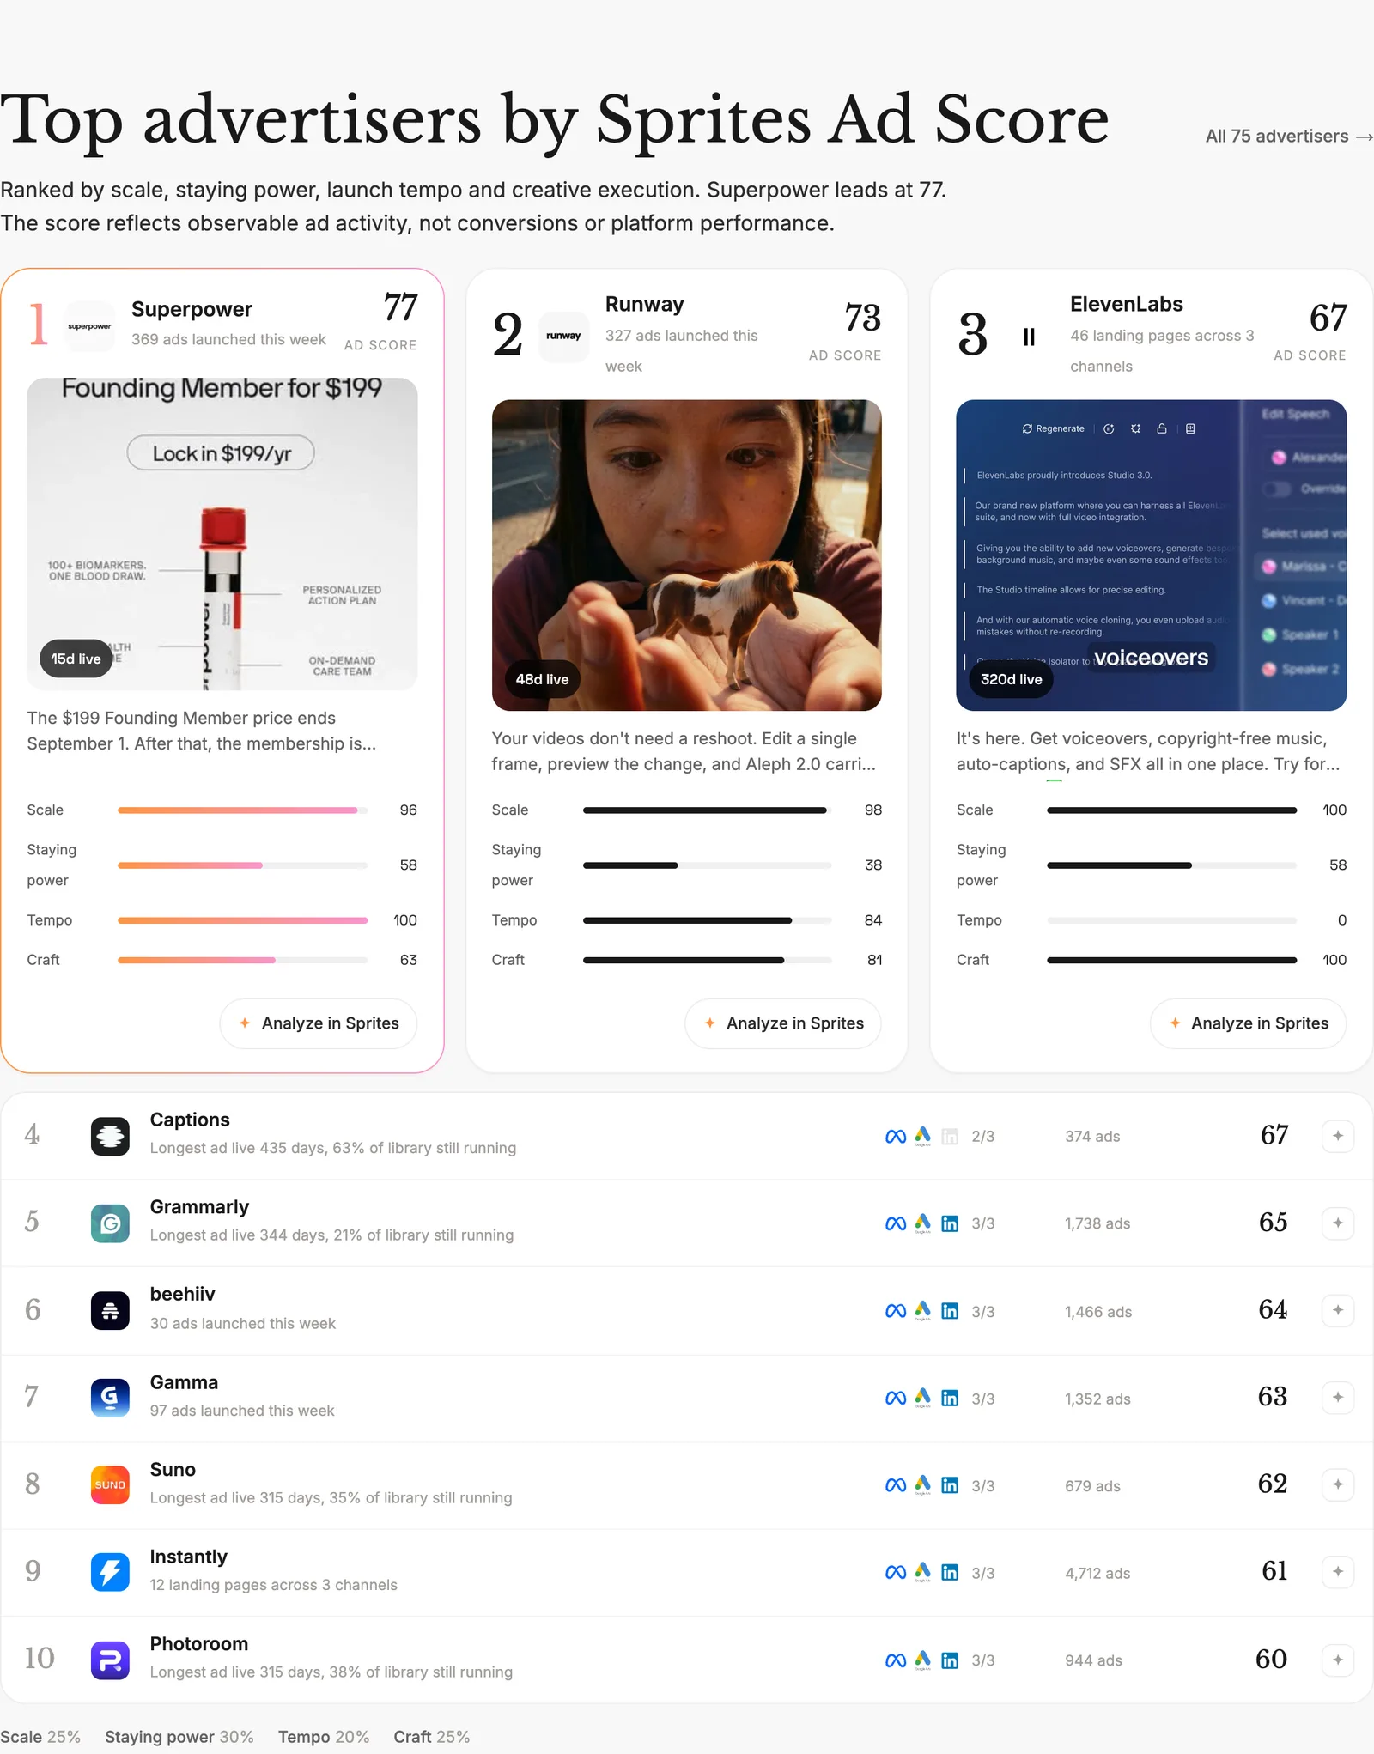Expand the Suno row plus button
Image resolution: width=1374 pixels, height=1754 pixels.
(1338, 1484)
